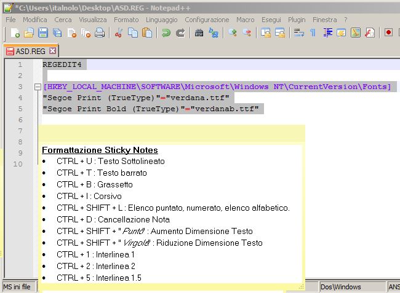Viewport: 400px width, 293px height.
Task: Open the Formato menu
Action: point(126,20)
